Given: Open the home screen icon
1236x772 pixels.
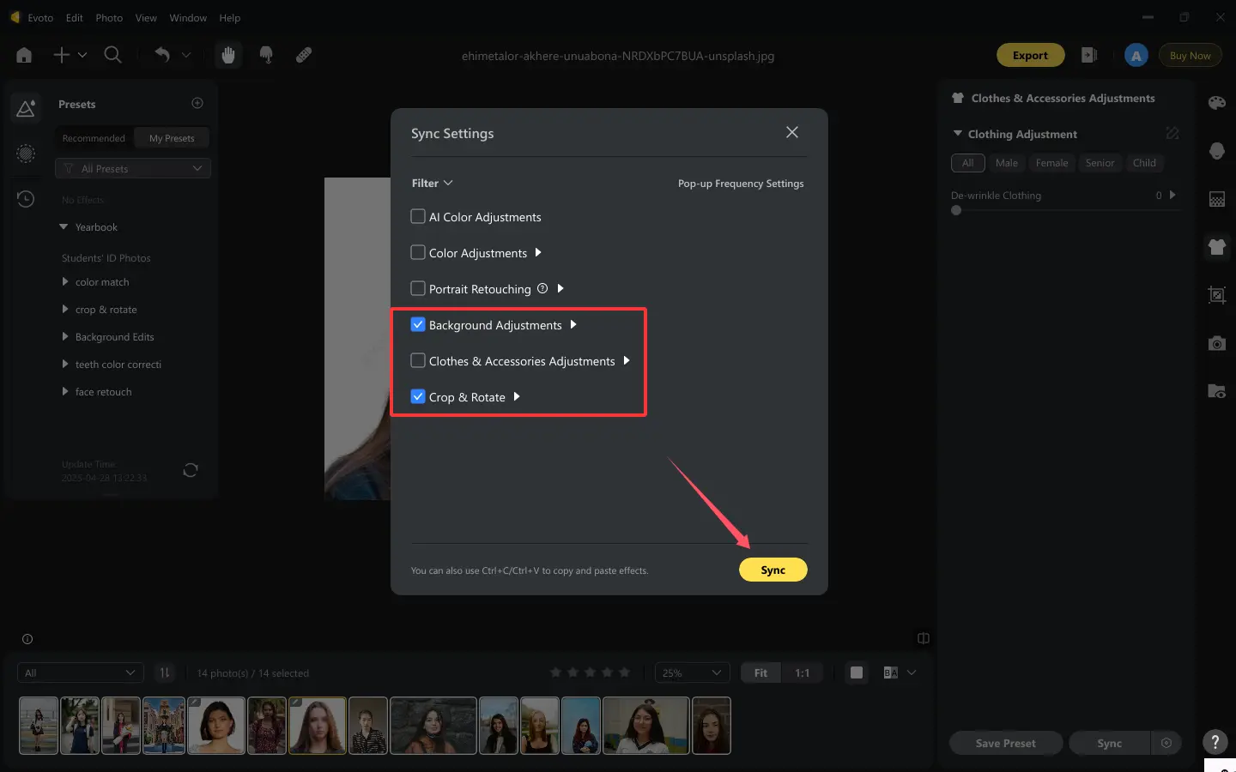Looking at the screenshot, I should pyautogui.click(x=24, y=55).
